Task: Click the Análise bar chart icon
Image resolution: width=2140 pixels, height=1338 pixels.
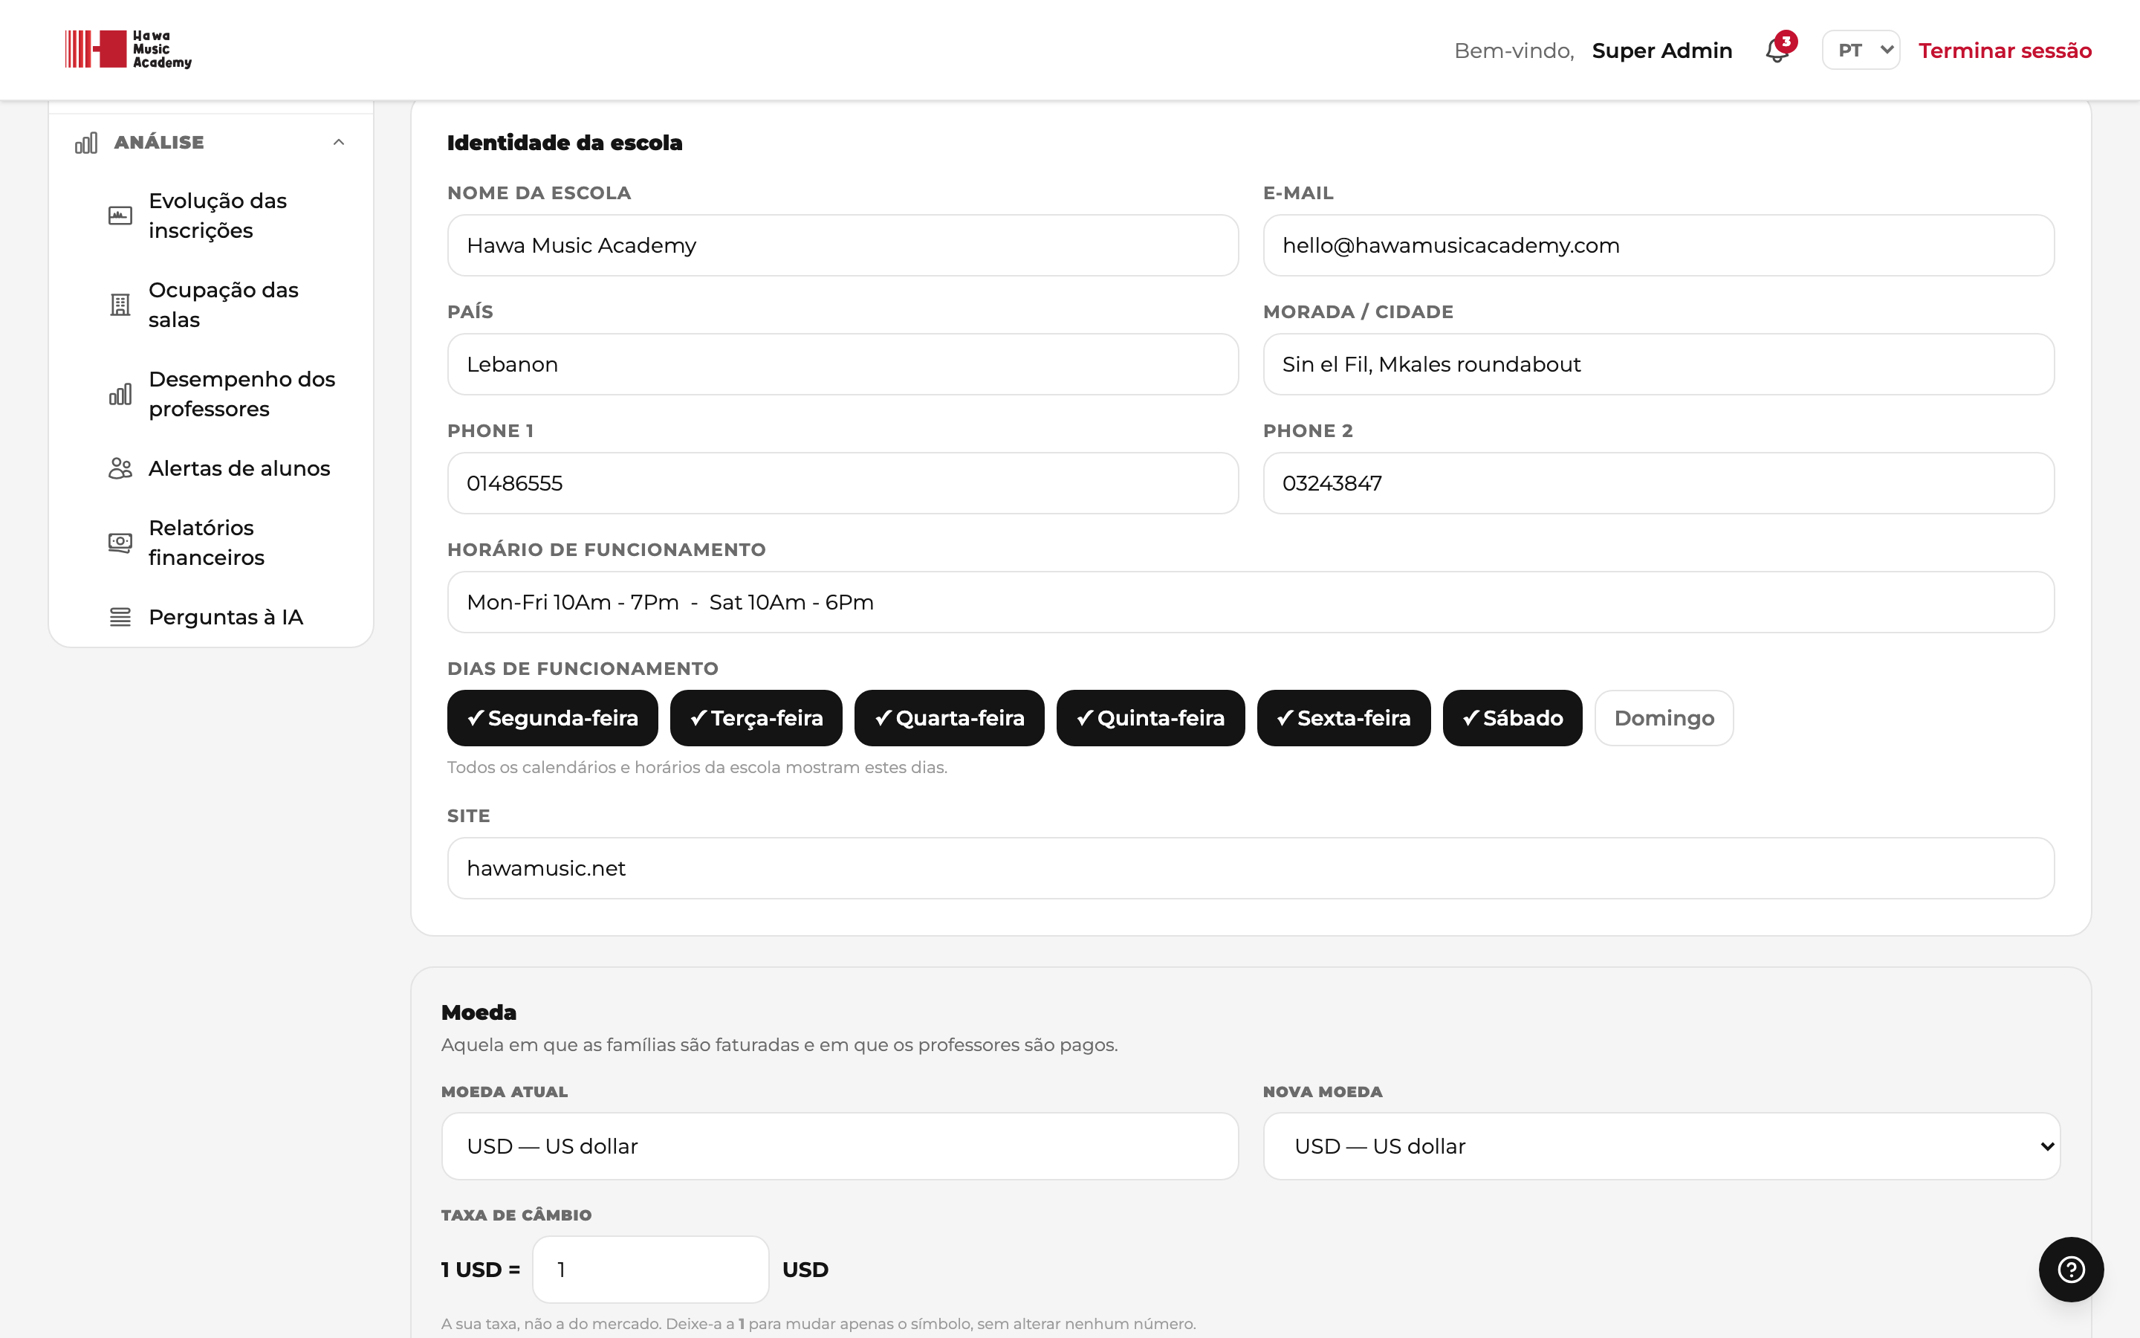Action: 85,143
